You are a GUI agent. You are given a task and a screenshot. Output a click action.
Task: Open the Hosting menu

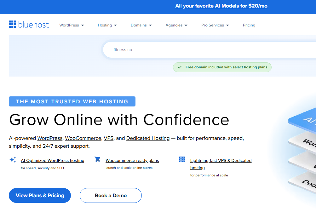click(107, 25)
